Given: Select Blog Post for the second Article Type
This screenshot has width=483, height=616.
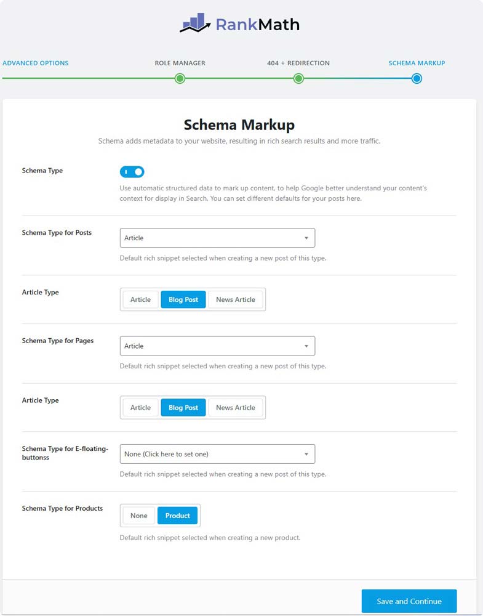Looking at the screenshot, I should tap(183, 407).
